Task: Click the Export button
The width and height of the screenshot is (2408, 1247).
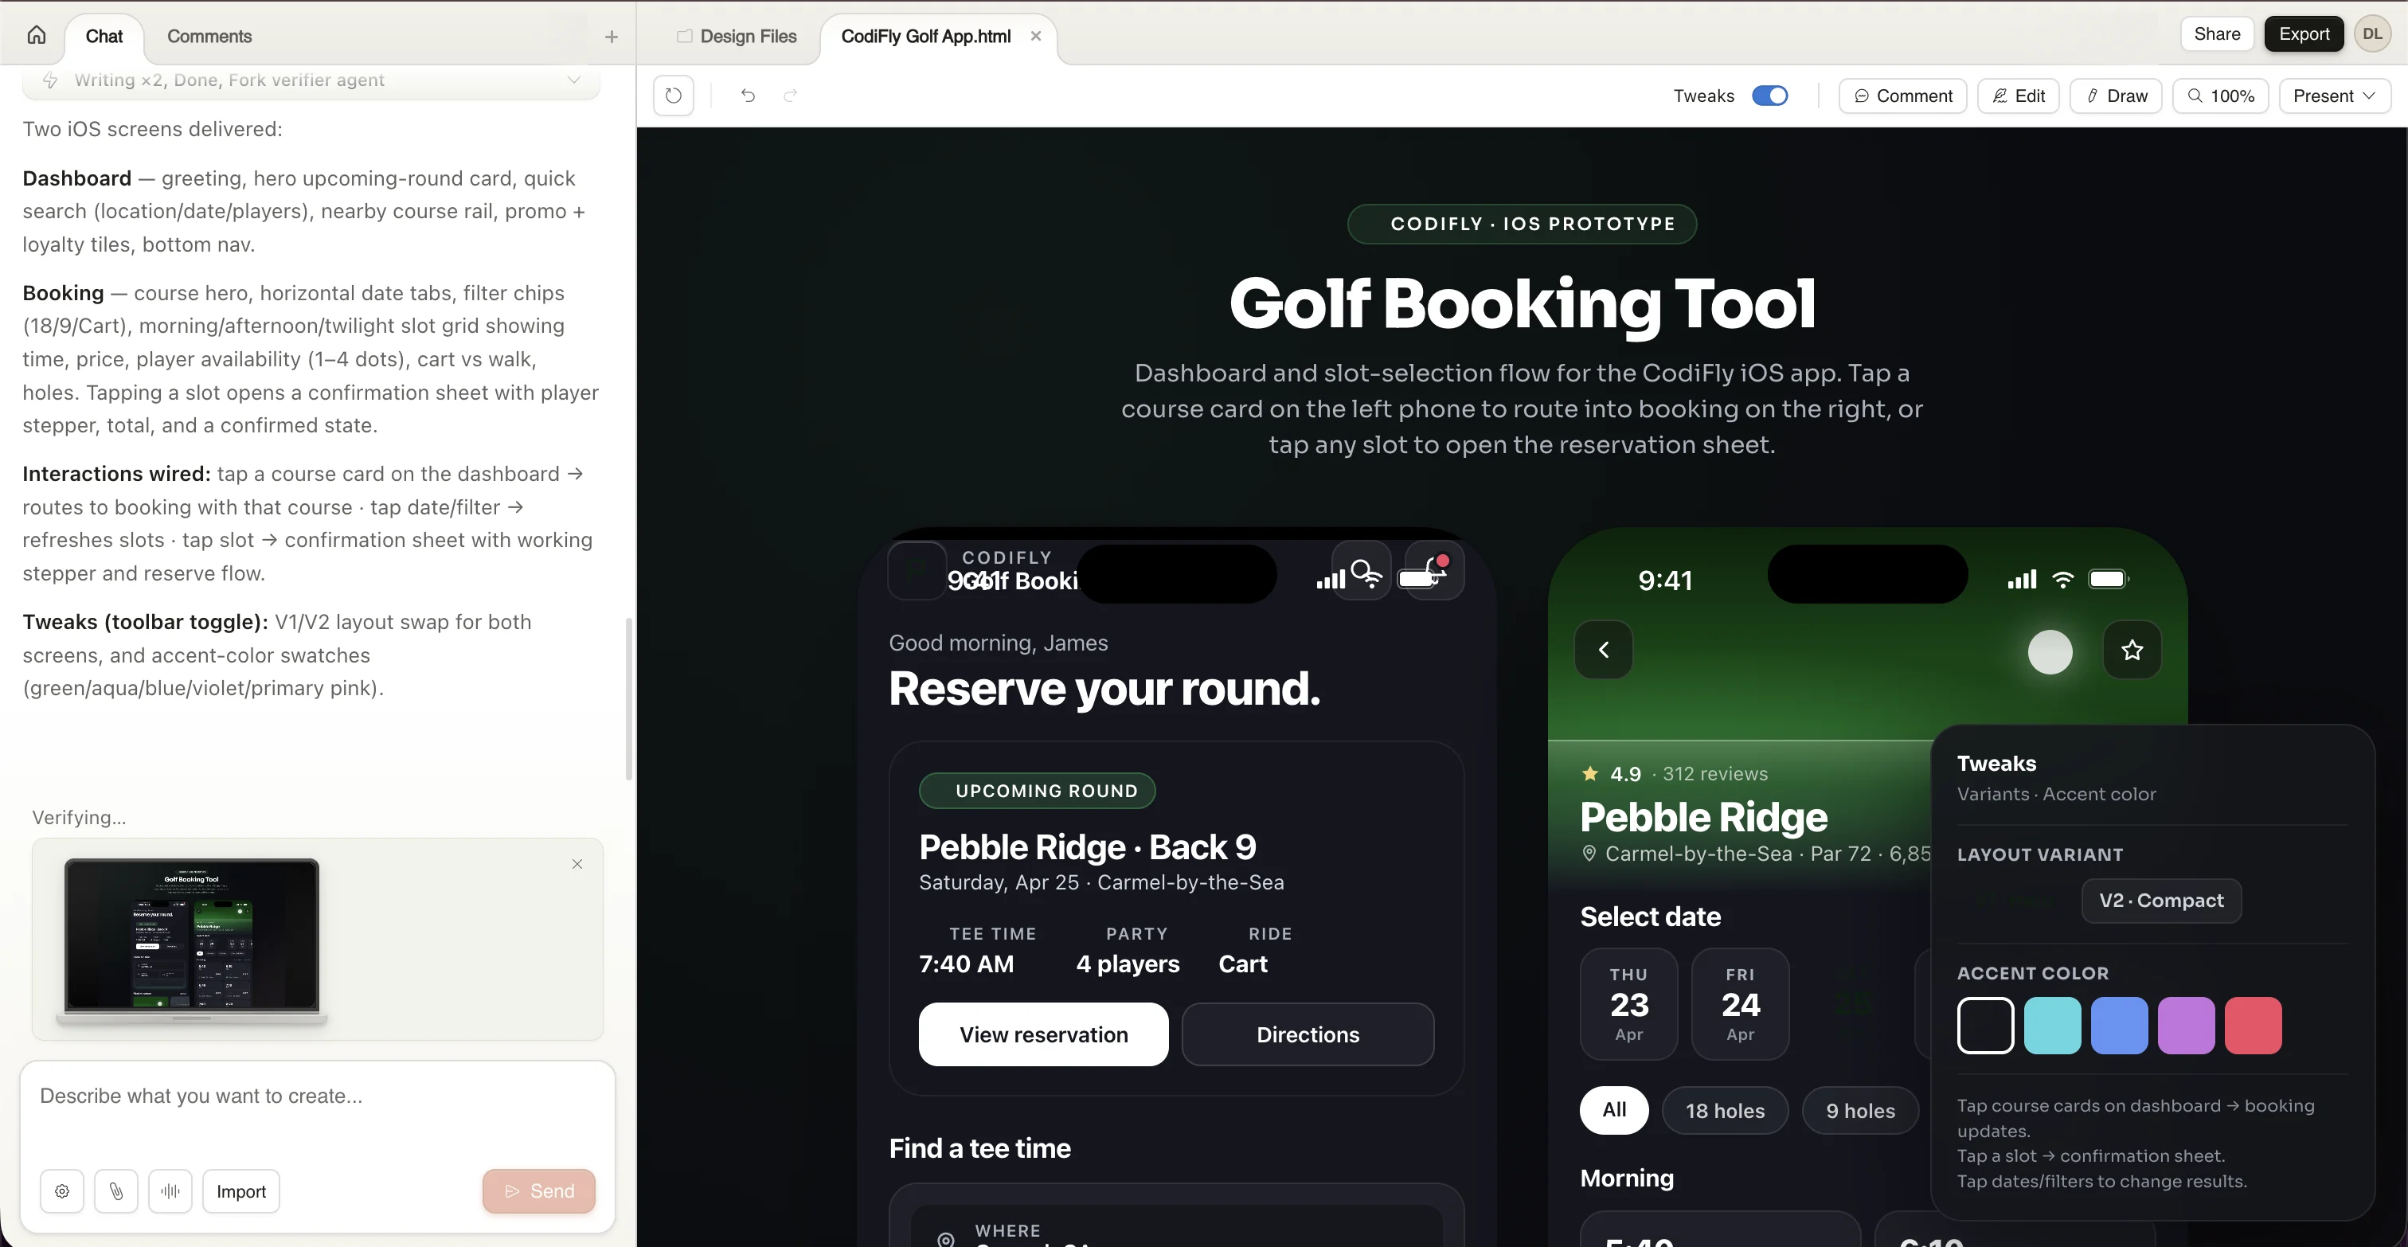Action: (2304, 33)
